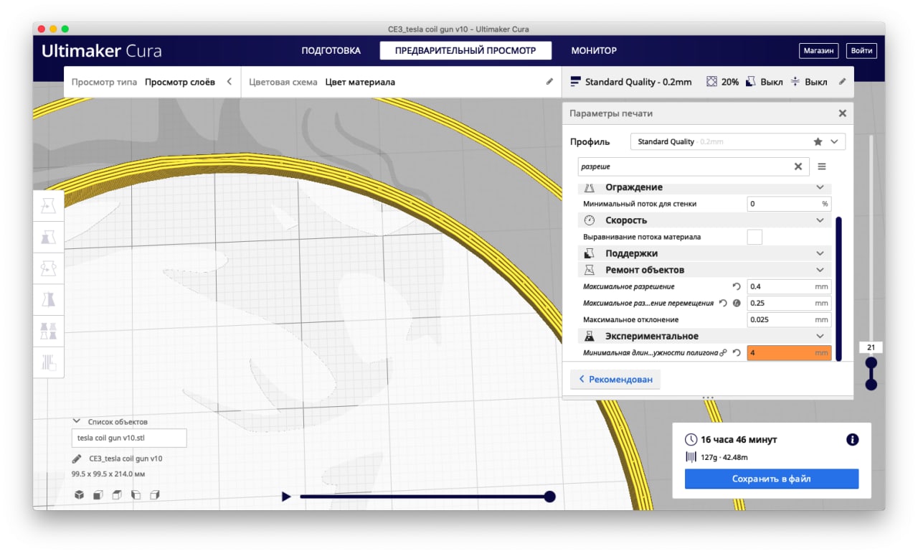Click the Магазин button

tap(818, 51)
